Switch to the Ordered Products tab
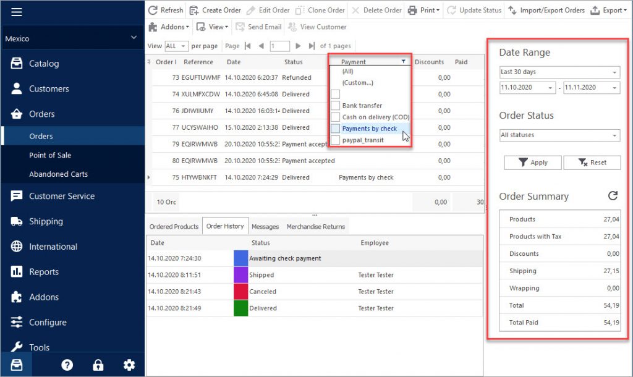This screenshot has height=377, width=633. pos(174,226)
